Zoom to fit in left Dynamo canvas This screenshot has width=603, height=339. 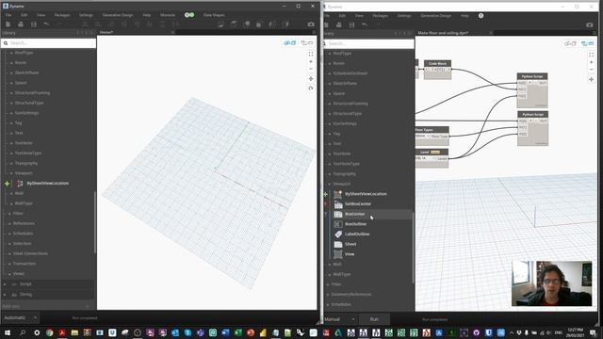tap(311, 55)
